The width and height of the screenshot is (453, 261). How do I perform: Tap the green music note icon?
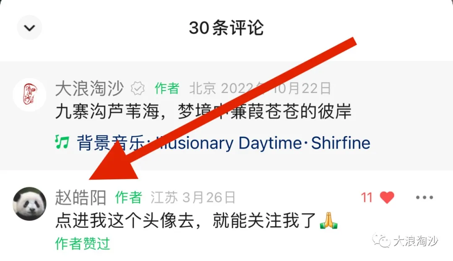[62, 142]
